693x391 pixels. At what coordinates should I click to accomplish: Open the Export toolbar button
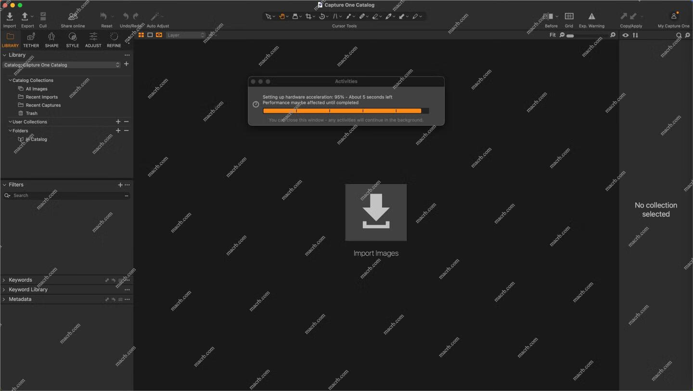tap(25, 17)
